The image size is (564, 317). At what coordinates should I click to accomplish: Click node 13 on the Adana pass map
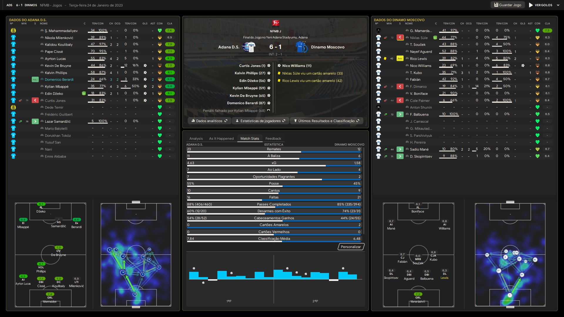(x=135, y=294)
